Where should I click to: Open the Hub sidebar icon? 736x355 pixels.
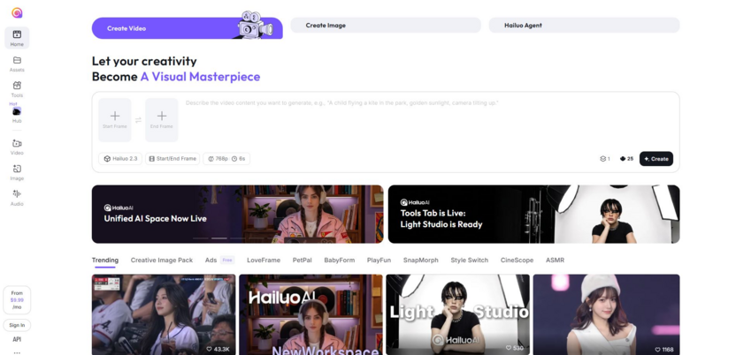click(x=17, y=111)
